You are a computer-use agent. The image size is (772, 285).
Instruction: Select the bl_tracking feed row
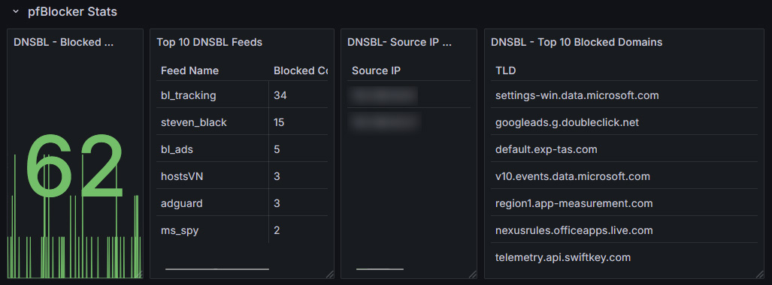pyautogui.click(x=242, y=95)
